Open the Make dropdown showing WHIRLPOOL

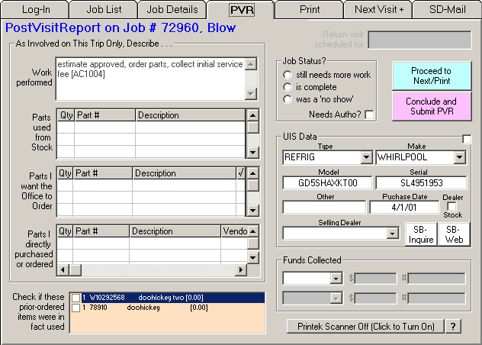459,157
